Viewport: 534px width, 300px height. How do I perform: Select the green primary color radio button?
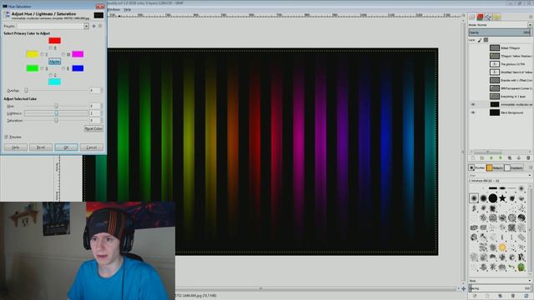coord(43,68)
